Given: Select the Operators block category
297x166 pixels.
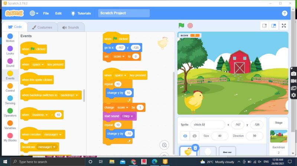Looking at the screenshot, I should (x=10, y=113).
